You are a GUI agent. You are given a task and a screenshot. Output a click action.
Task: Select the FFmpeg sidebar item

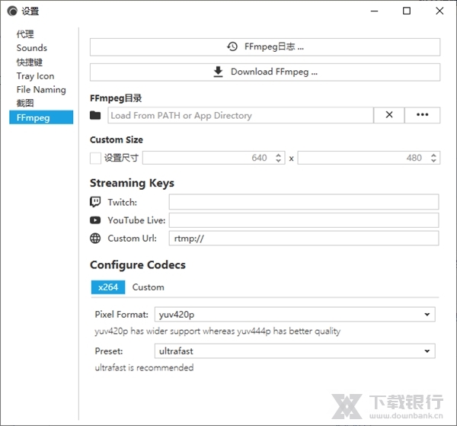point(41,117)
